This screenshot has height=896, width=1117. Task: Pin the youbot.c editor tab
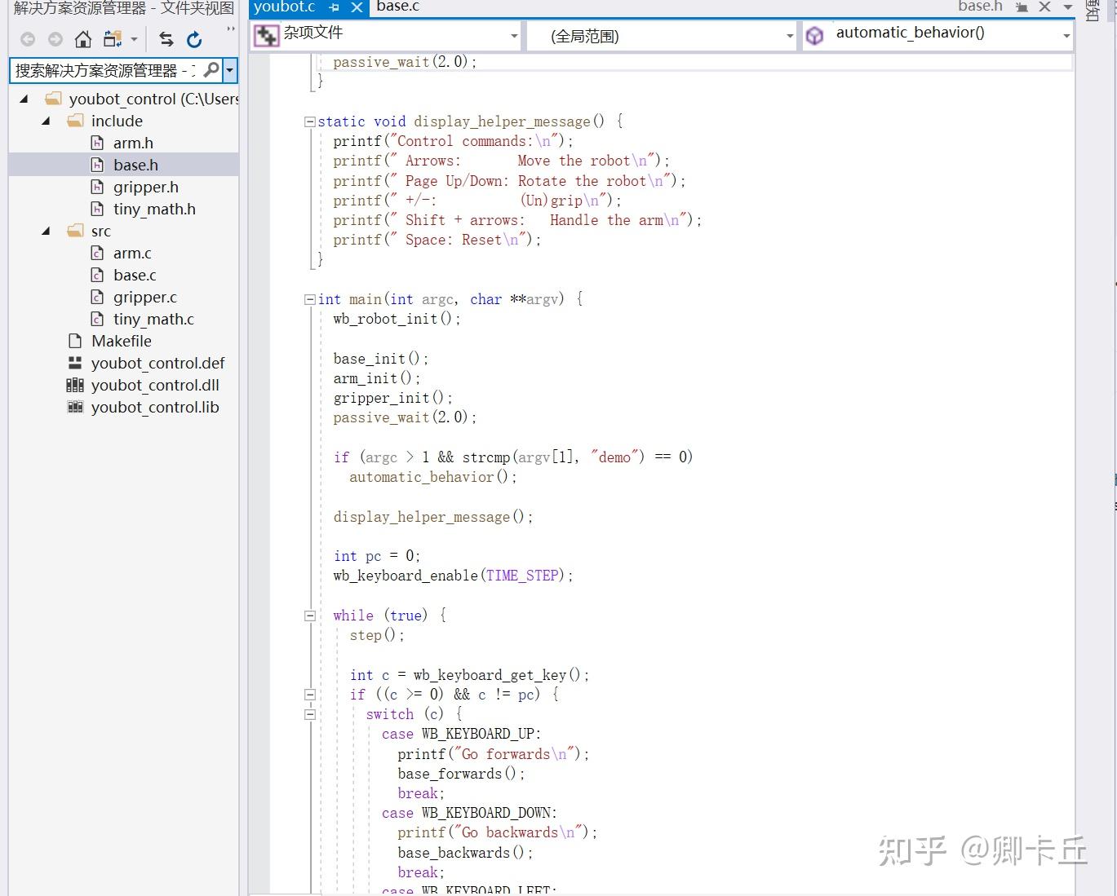click(x=334, y=8)
